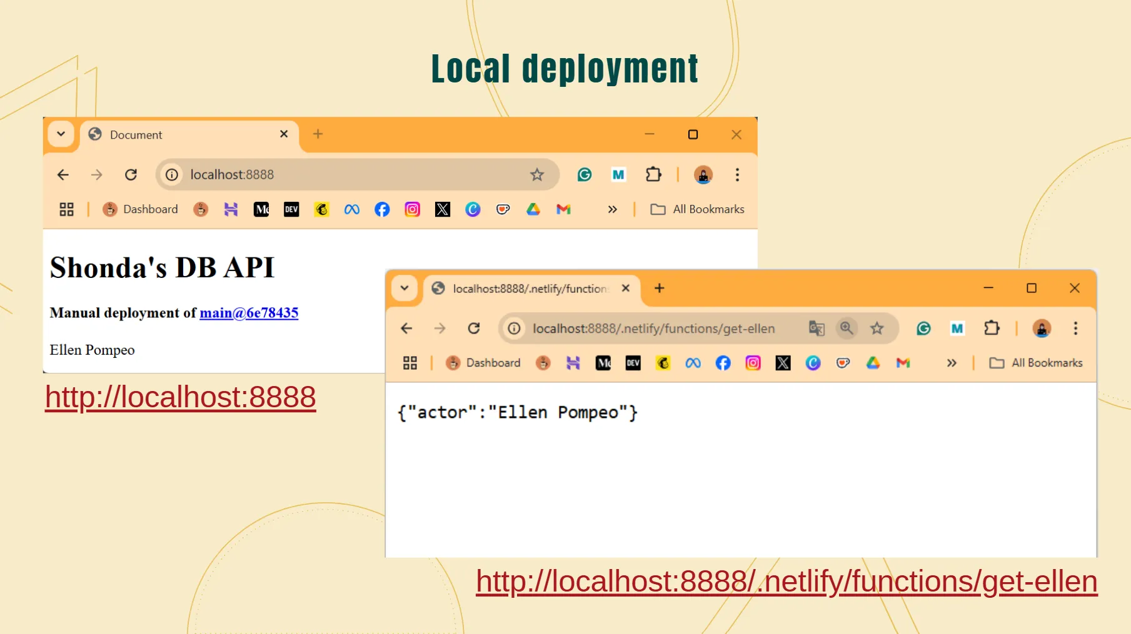Open the Instagram bookmark
The image size is (1131, 634).
pos(753,362)
